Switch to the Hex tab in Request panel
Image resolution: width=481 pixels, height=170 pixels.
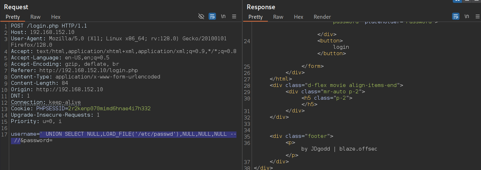coord(56,17)
